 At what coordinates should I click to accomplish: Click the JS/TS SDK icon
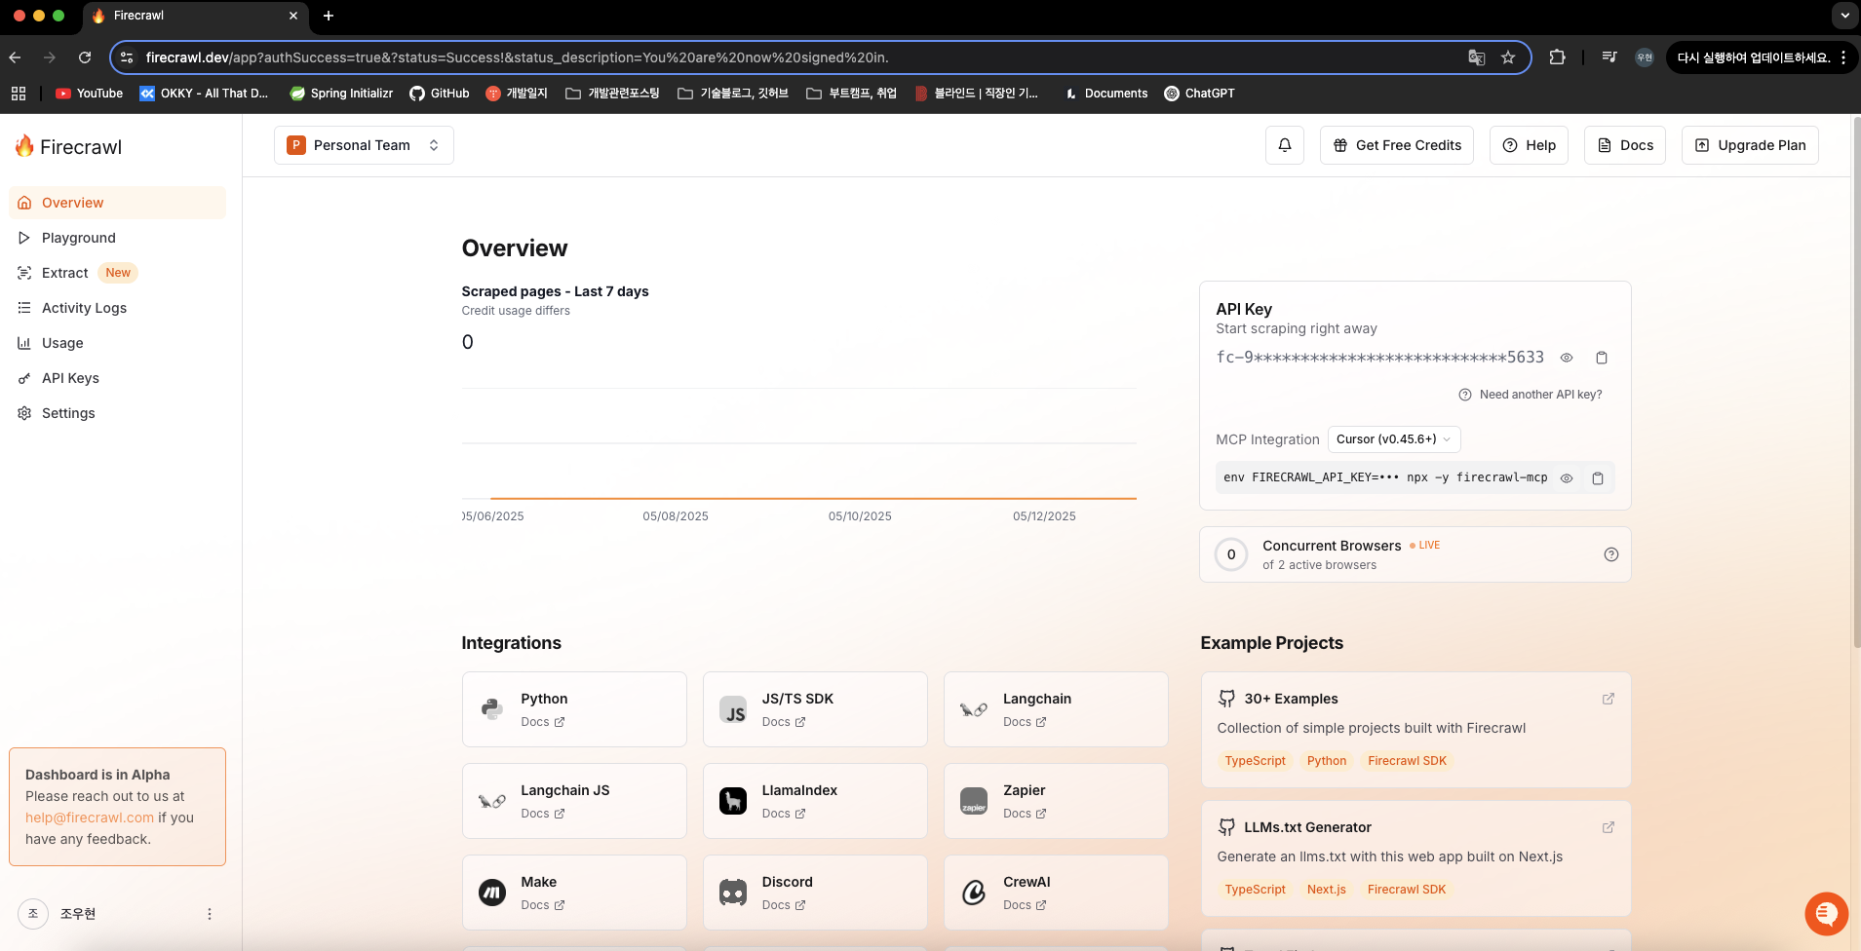click(x=733, y=709)
